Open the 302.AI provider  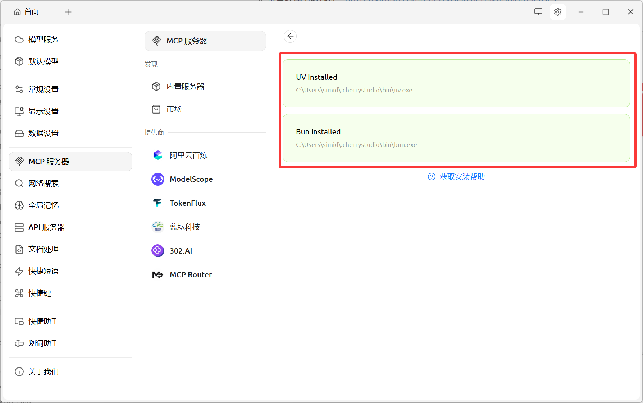pos(181,251)
